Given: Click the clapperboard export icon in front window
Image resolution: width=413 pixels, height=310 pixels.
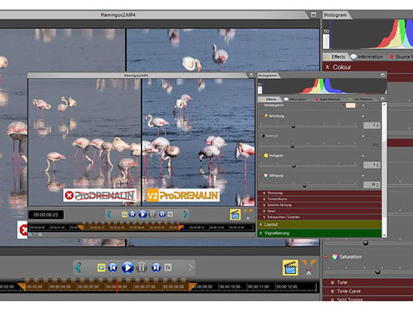Looking at the screenshot, I should pyautogui.click(x=235, y=214).
